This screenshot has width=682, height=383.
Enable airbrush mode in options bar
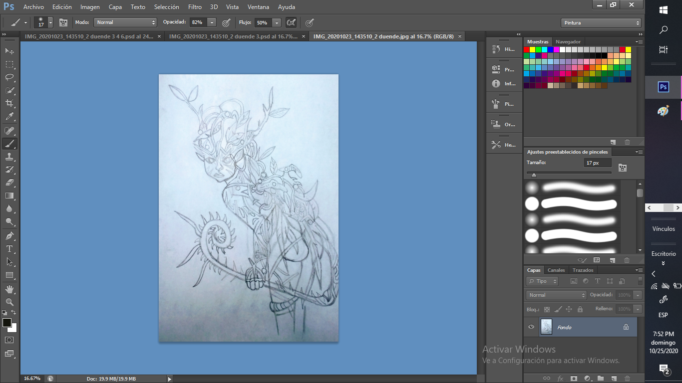click(x=291, y=22)
